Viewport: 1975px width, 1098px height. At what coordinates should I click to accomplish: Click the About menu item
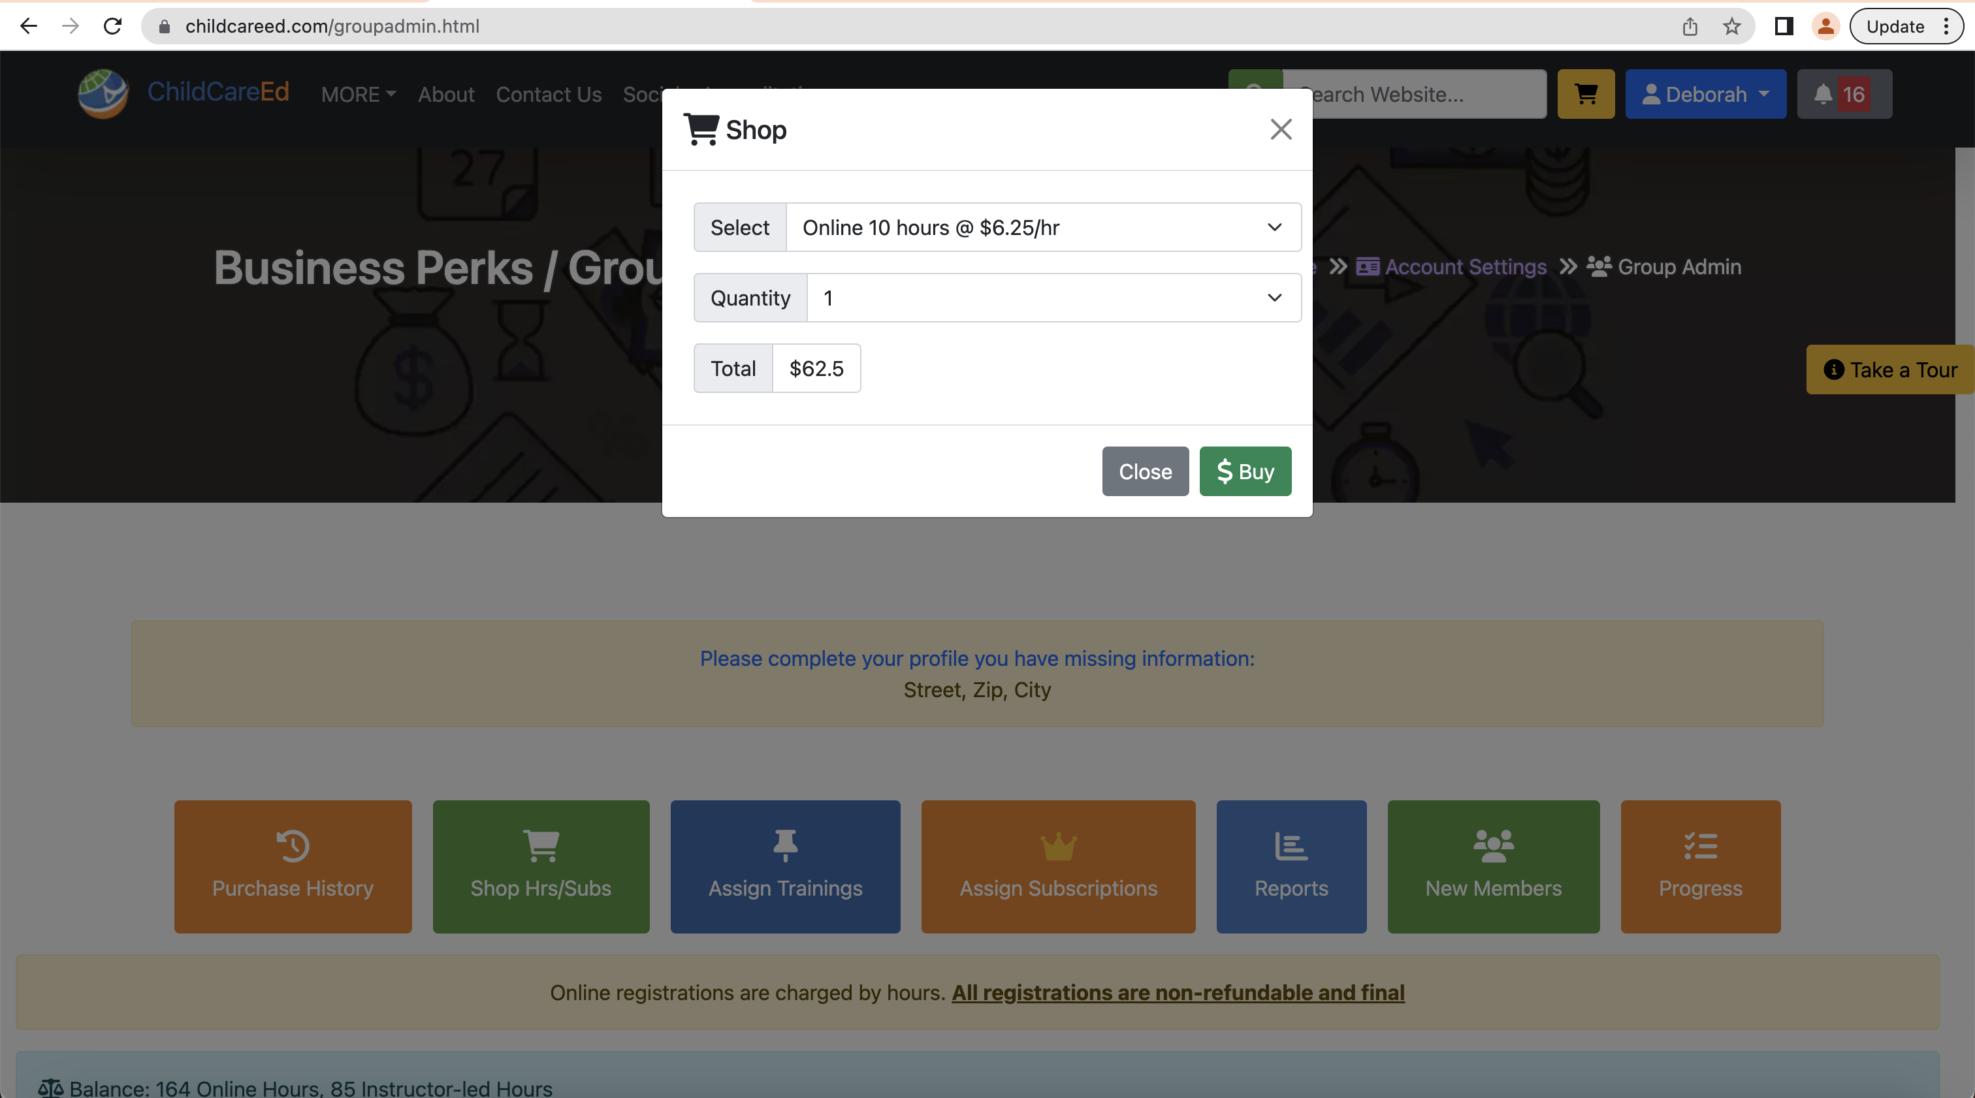(x=445, y=93)
